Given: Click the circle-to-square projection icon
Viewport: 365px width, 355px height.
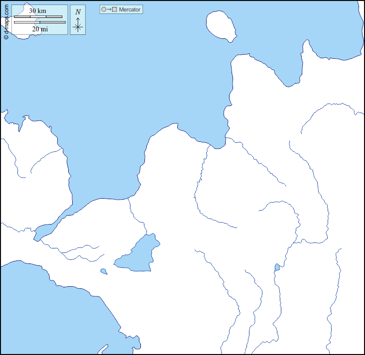Looking at the screenshot, I should [x=109, y=9].
